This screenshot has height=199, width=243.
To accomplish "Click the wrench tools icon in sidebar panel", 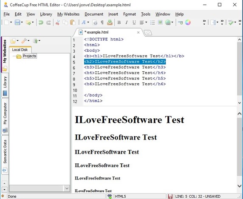I will tap(24, 41).
